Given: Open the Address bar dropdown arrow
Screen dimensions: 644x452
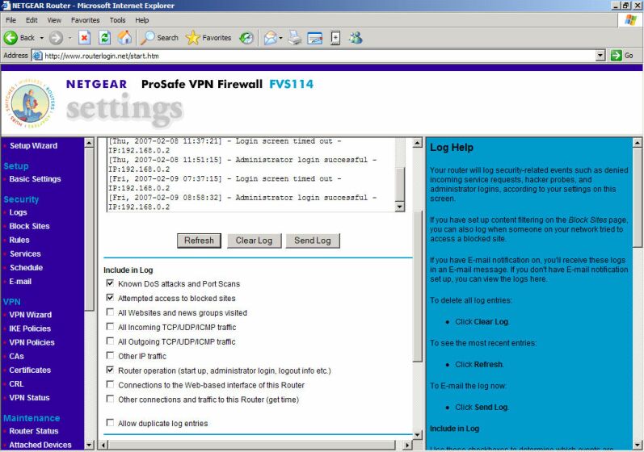Looking at the screenshot, I should [600, 56].
